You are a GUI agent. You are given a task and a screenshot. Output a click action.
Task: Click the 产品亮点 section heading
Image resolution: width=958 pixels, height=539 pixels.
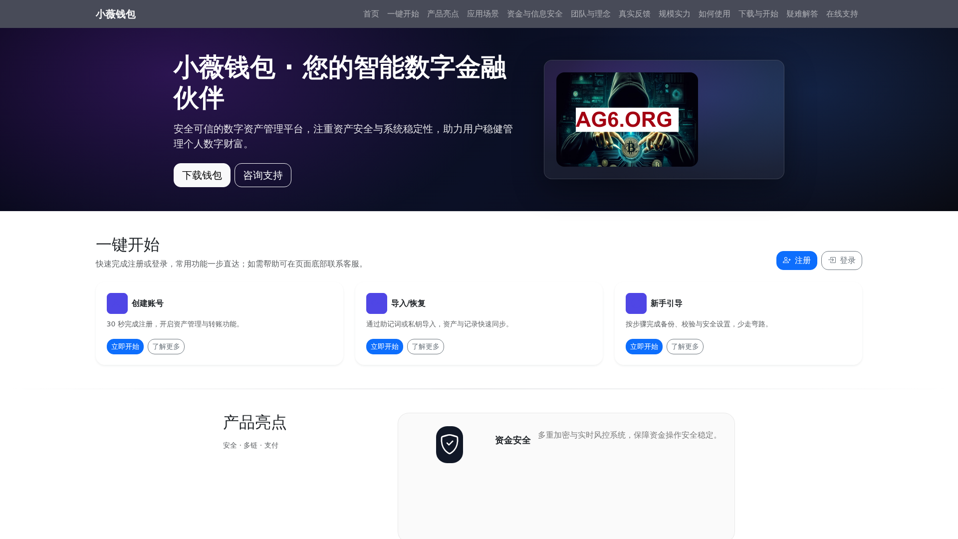point(255,423)
